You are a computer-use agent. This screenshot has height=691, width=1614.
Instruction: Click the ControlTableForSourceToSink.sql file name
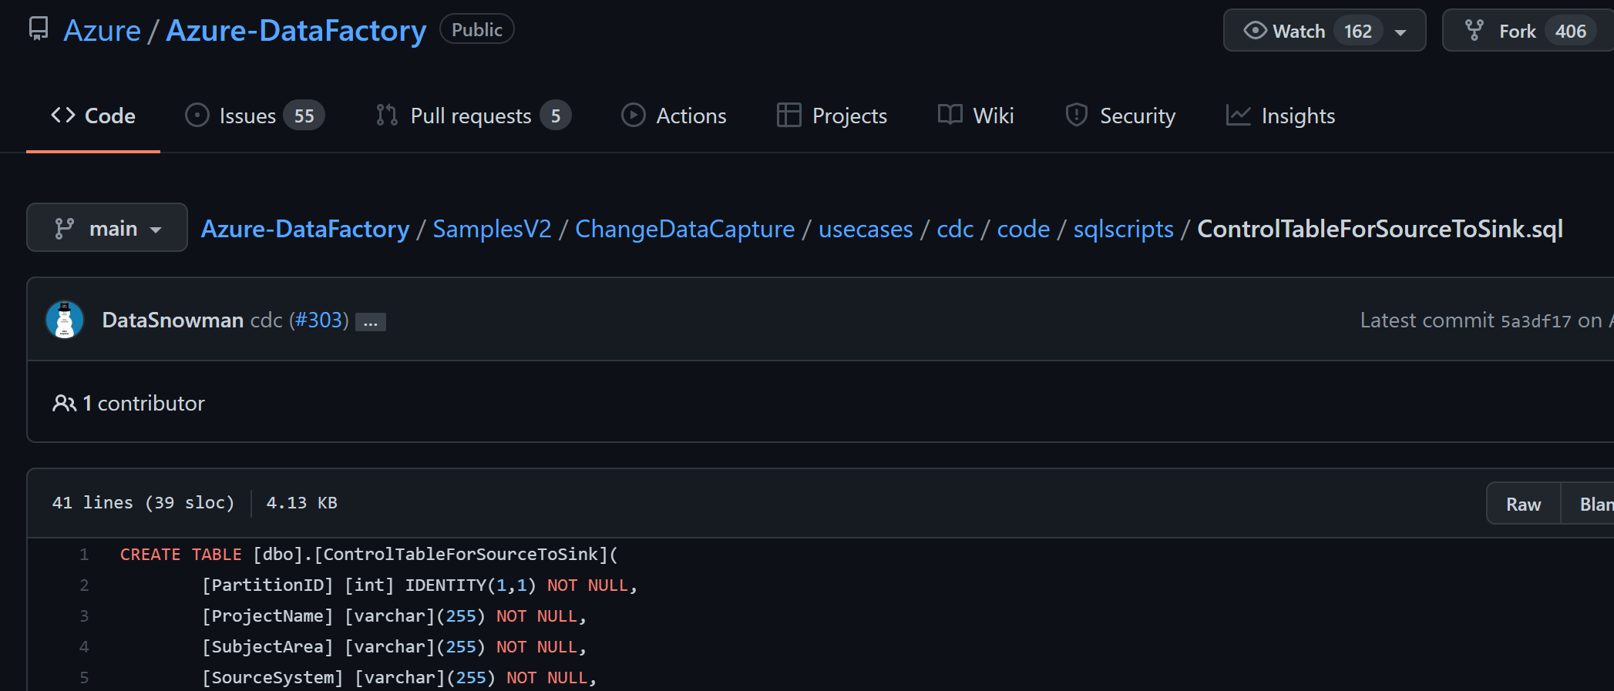[1380, 229]
